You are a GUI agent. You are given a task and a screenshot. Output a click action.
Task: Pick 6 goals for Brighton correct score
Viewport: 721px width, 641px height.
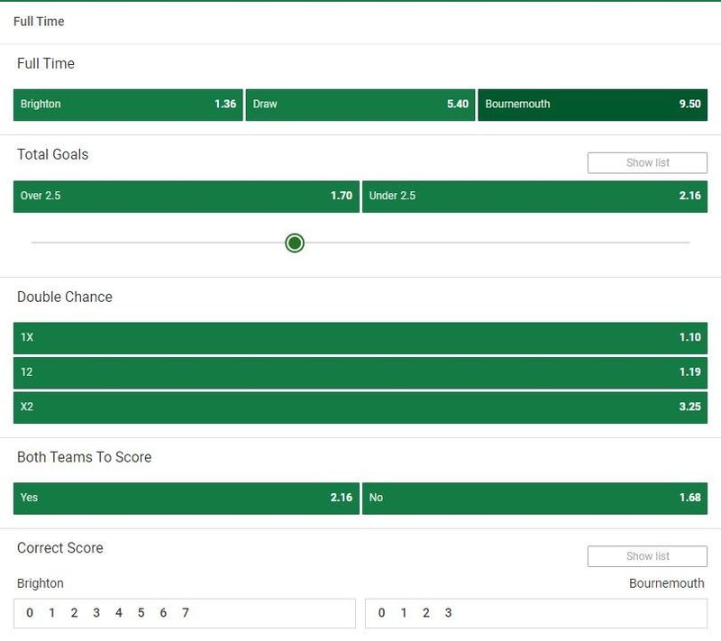[163, 613]
